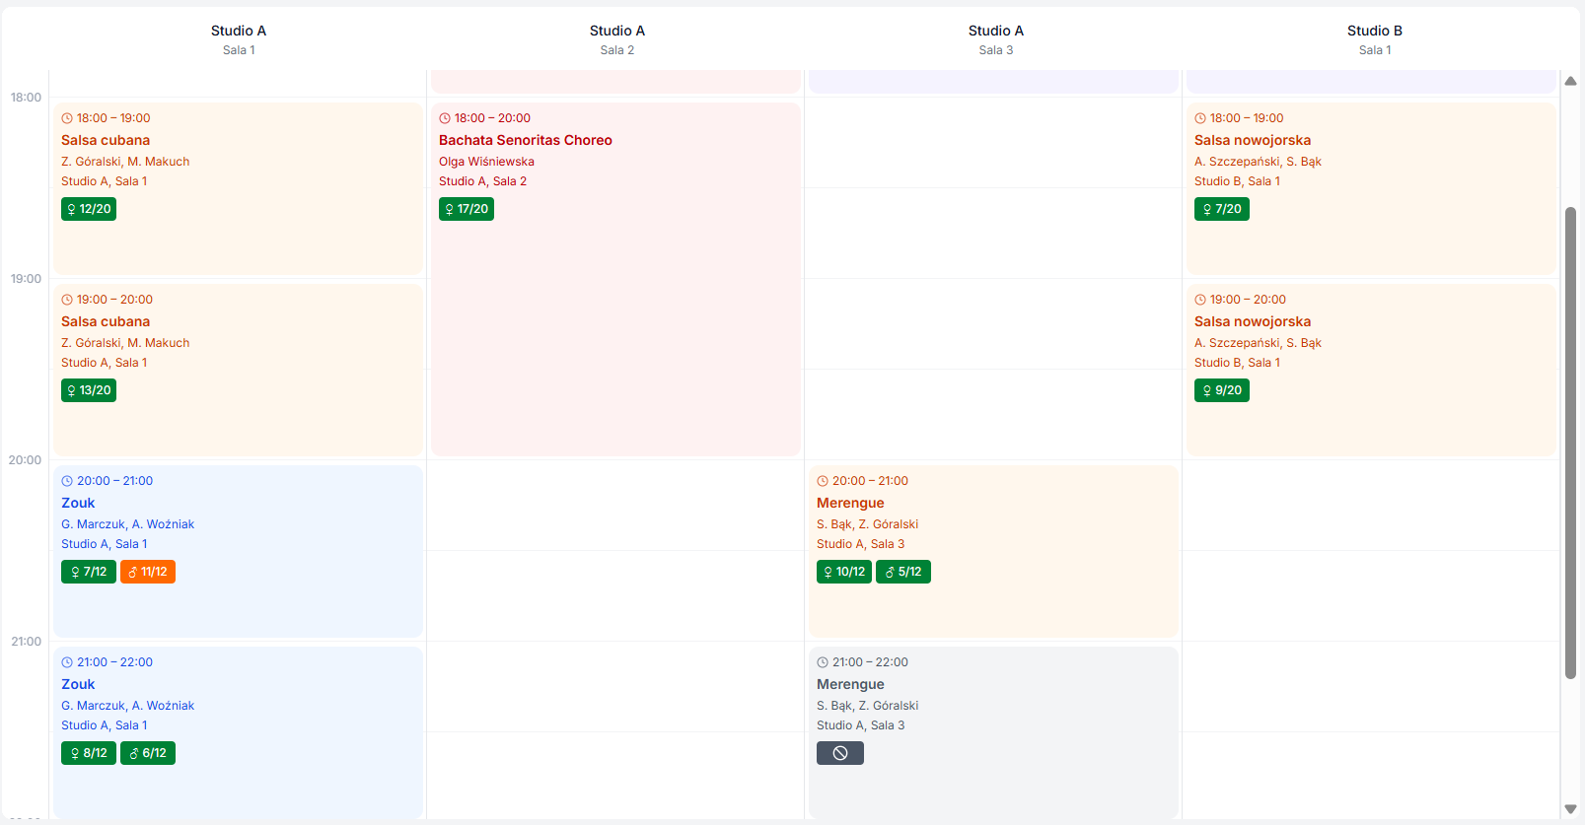Click the scrollbar up arrow
Image resolution: width=1585 pixels, height=825 pixels.
coord(1570,81)
